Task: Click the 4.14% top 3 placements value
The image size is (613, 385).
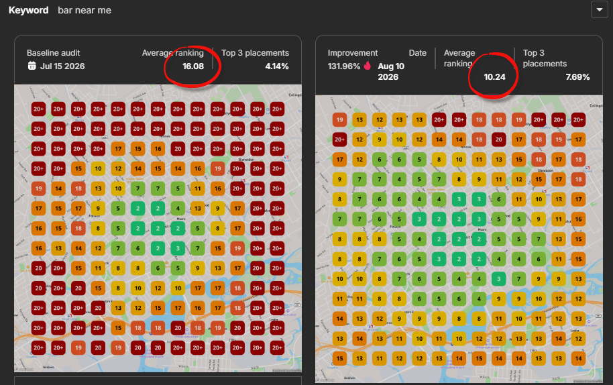Action: [277, 66]
